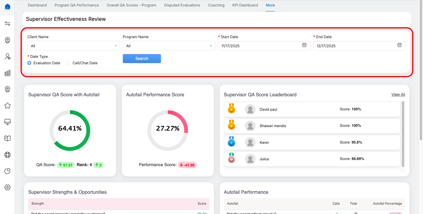Open the user settings sidebar icon

[8, 57]
